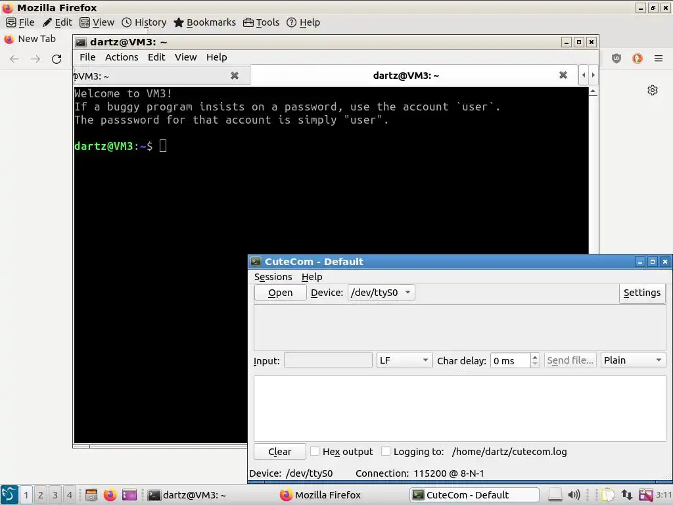
Task: Open new tab personalize gear icon
Action: 653,90
